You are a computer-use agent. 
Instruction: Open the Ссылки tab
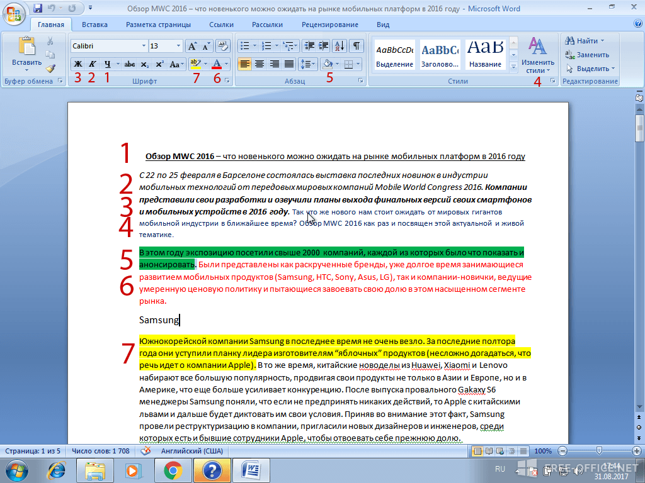pyautogui.click(x=221, y=25)
